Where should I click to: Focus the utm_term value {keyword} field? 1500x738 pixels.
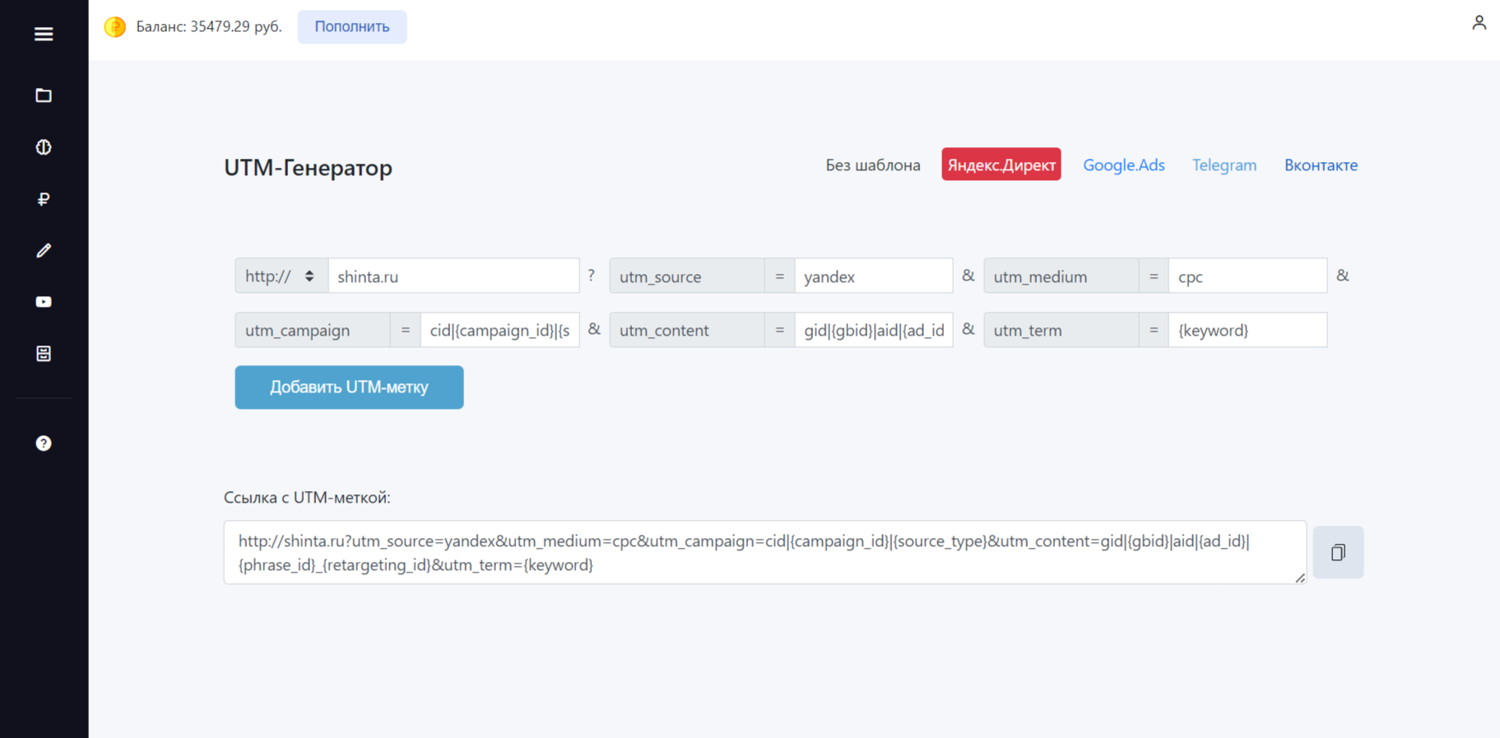coord(1247,330)
